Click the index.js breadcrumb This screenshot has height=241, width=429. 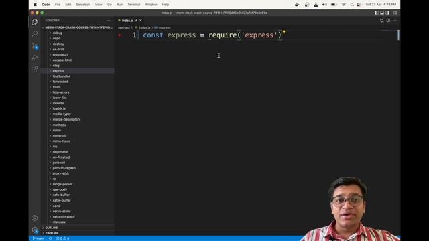pos(144,27)
